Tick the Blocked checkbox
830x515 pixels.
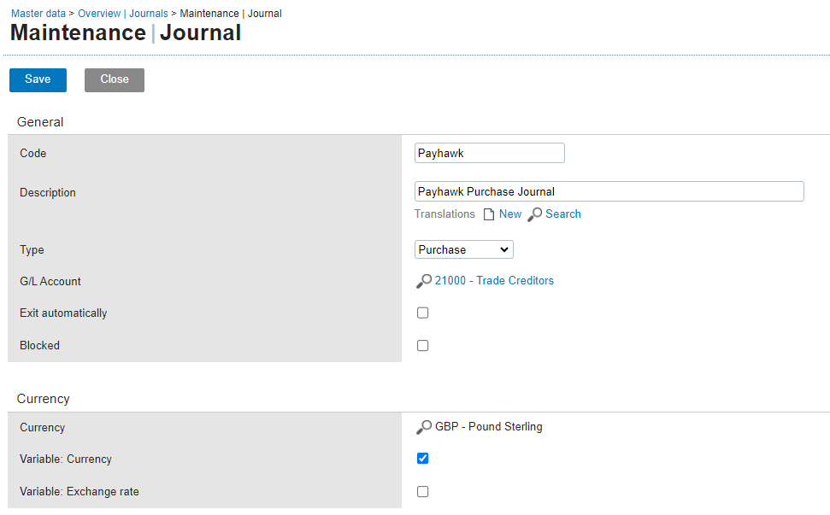422,346
